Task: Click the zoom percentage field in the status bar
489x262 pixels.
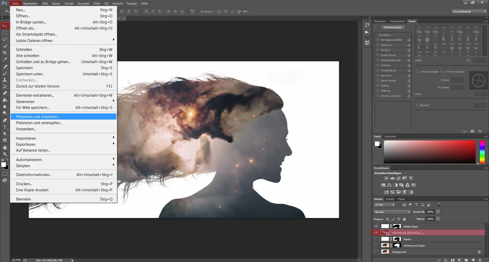Action: point(16,260)
